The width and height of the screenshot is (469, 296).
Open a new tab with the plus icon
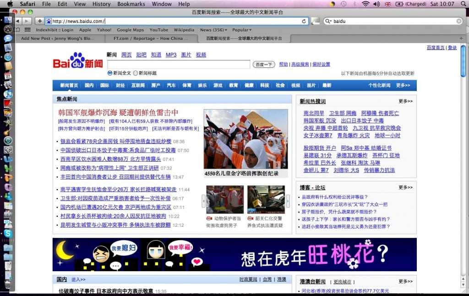[38, 21]
